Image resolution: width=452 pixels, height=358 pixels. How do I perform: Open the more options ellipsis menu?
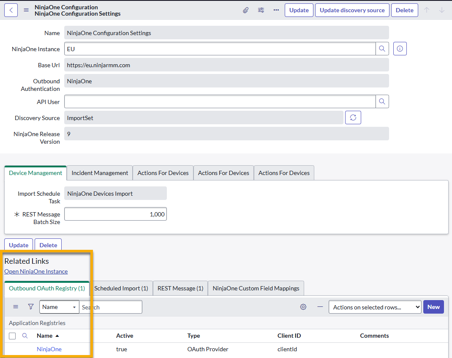[276, 10]
